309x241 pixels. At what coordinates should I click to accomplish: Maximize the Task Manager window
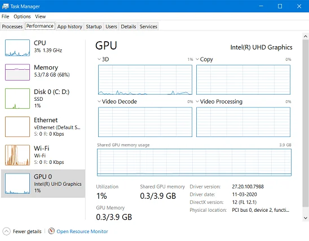pyautogui.click(x=280, y=6)
